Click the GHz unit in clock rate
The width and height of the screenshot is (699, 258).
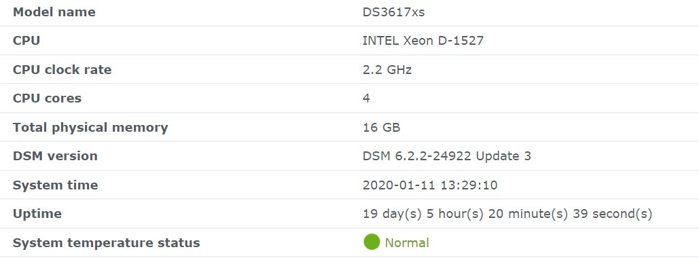click(399, 69)
